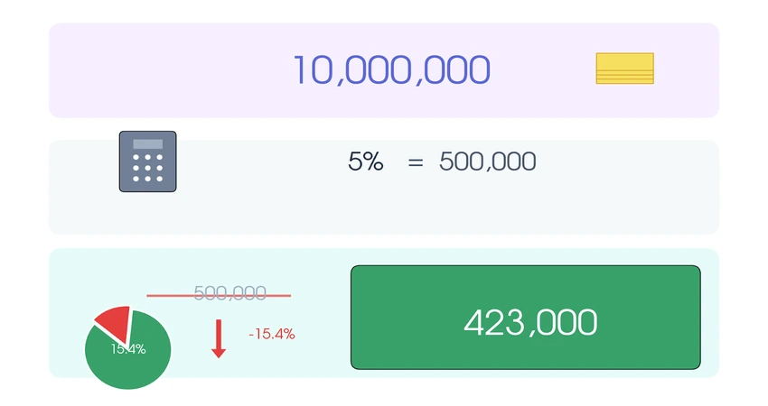Select the red slice of the pie chart

[115, 319]
